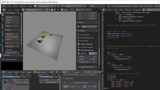The width and height of the screenshot is (160, 90).
Task: Open an image file from disk
Action: (x=52, y=10)
